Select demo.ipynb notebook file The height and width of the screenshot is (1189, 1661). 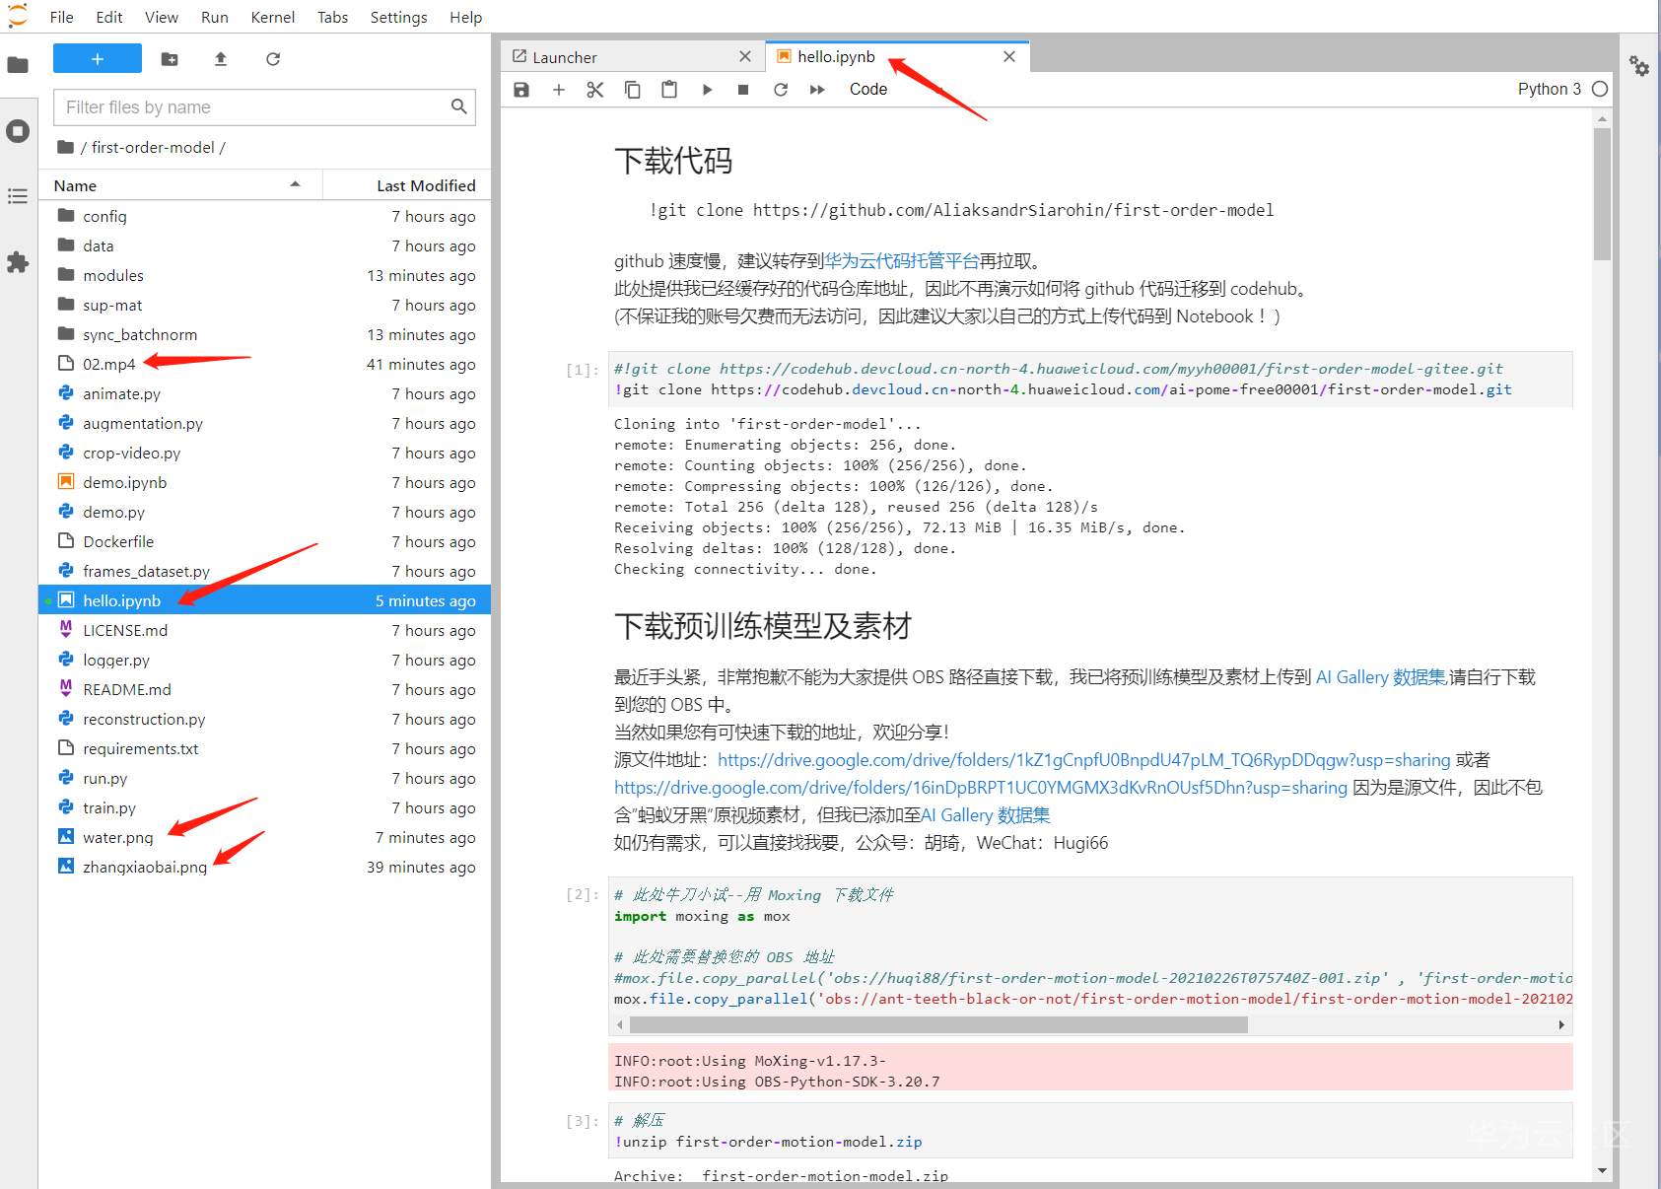[264, 482]
